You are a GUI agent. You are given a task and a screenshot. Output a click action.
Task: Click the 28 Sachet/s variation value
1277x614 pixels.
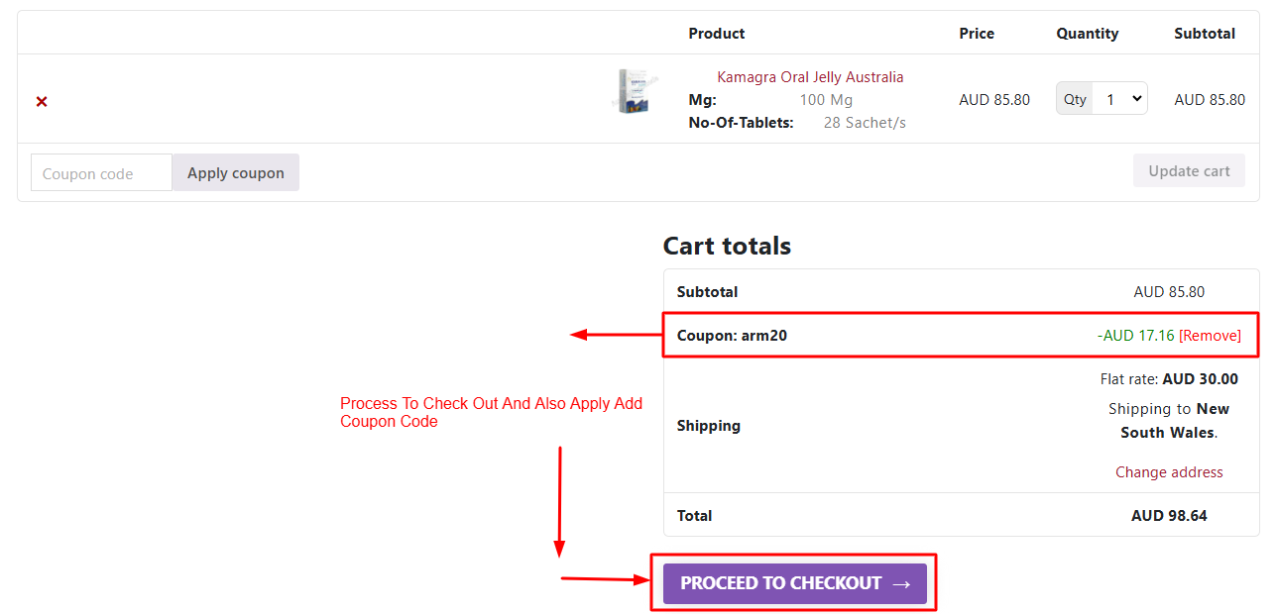point(865,123)
